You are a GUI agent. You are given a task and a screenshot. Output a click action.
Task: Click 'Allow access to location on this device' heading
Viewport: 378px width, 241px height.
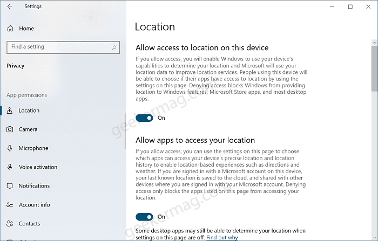pos(202,47)
